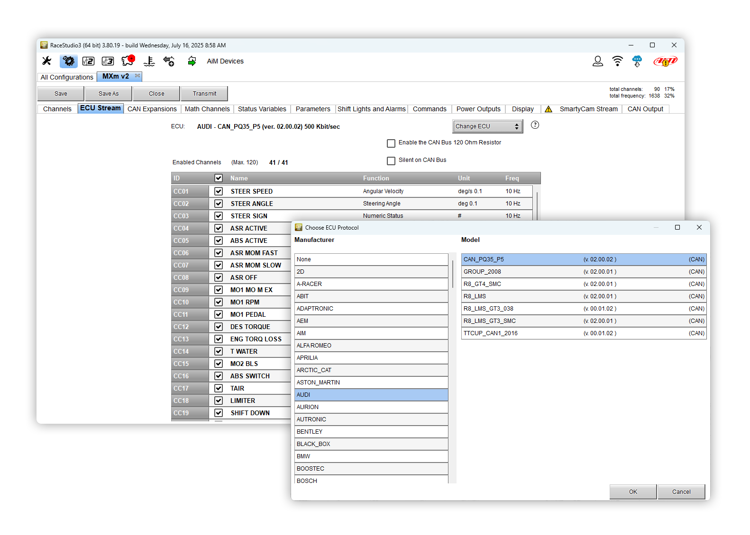Open the CAN Expansions tab
Image resolution: width=750 pixels, height=535 pixels.
[152, 109]
